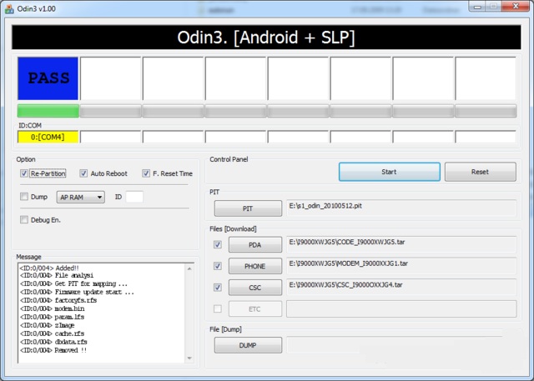The image size is (534, 381).
Task: Choose a PDA file with PDA button
Action: click(255, 245)
